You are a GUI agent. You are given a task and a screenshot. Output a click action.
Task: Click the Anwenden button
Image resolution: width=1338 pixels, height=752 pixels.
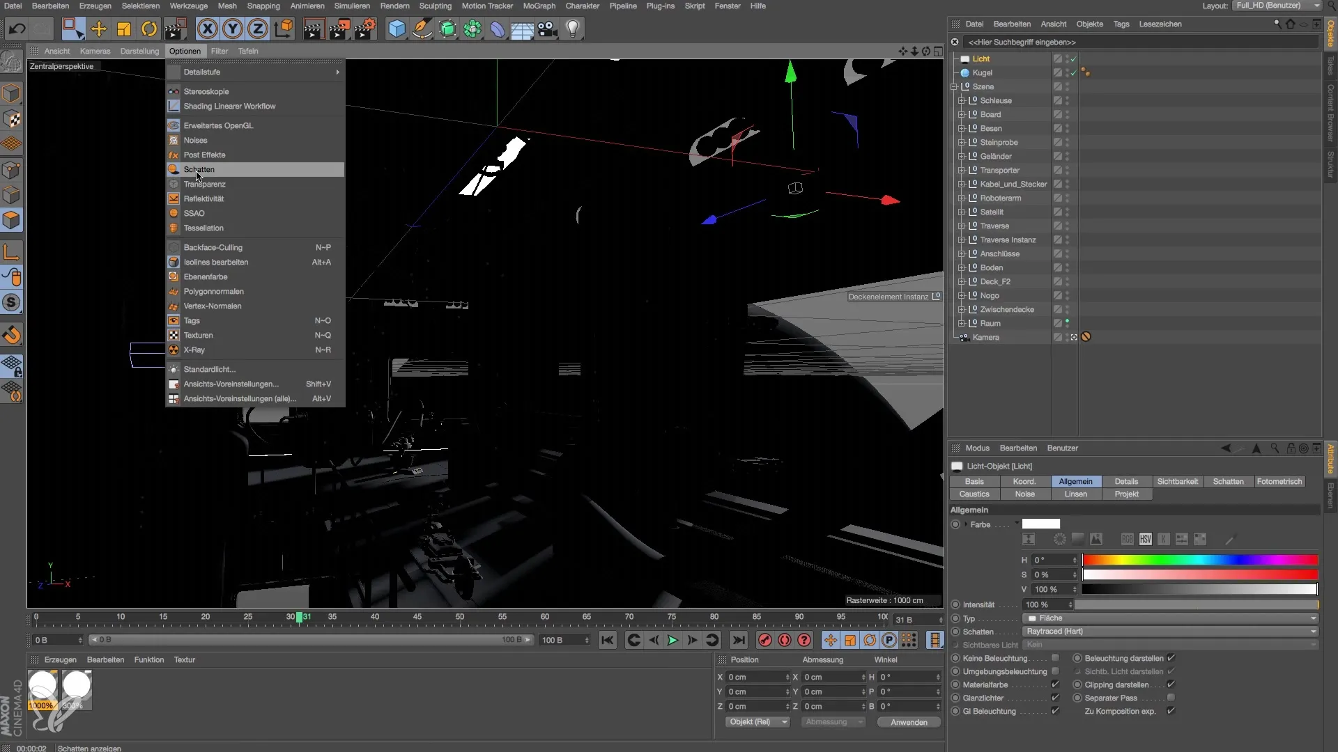pos(909,722)
